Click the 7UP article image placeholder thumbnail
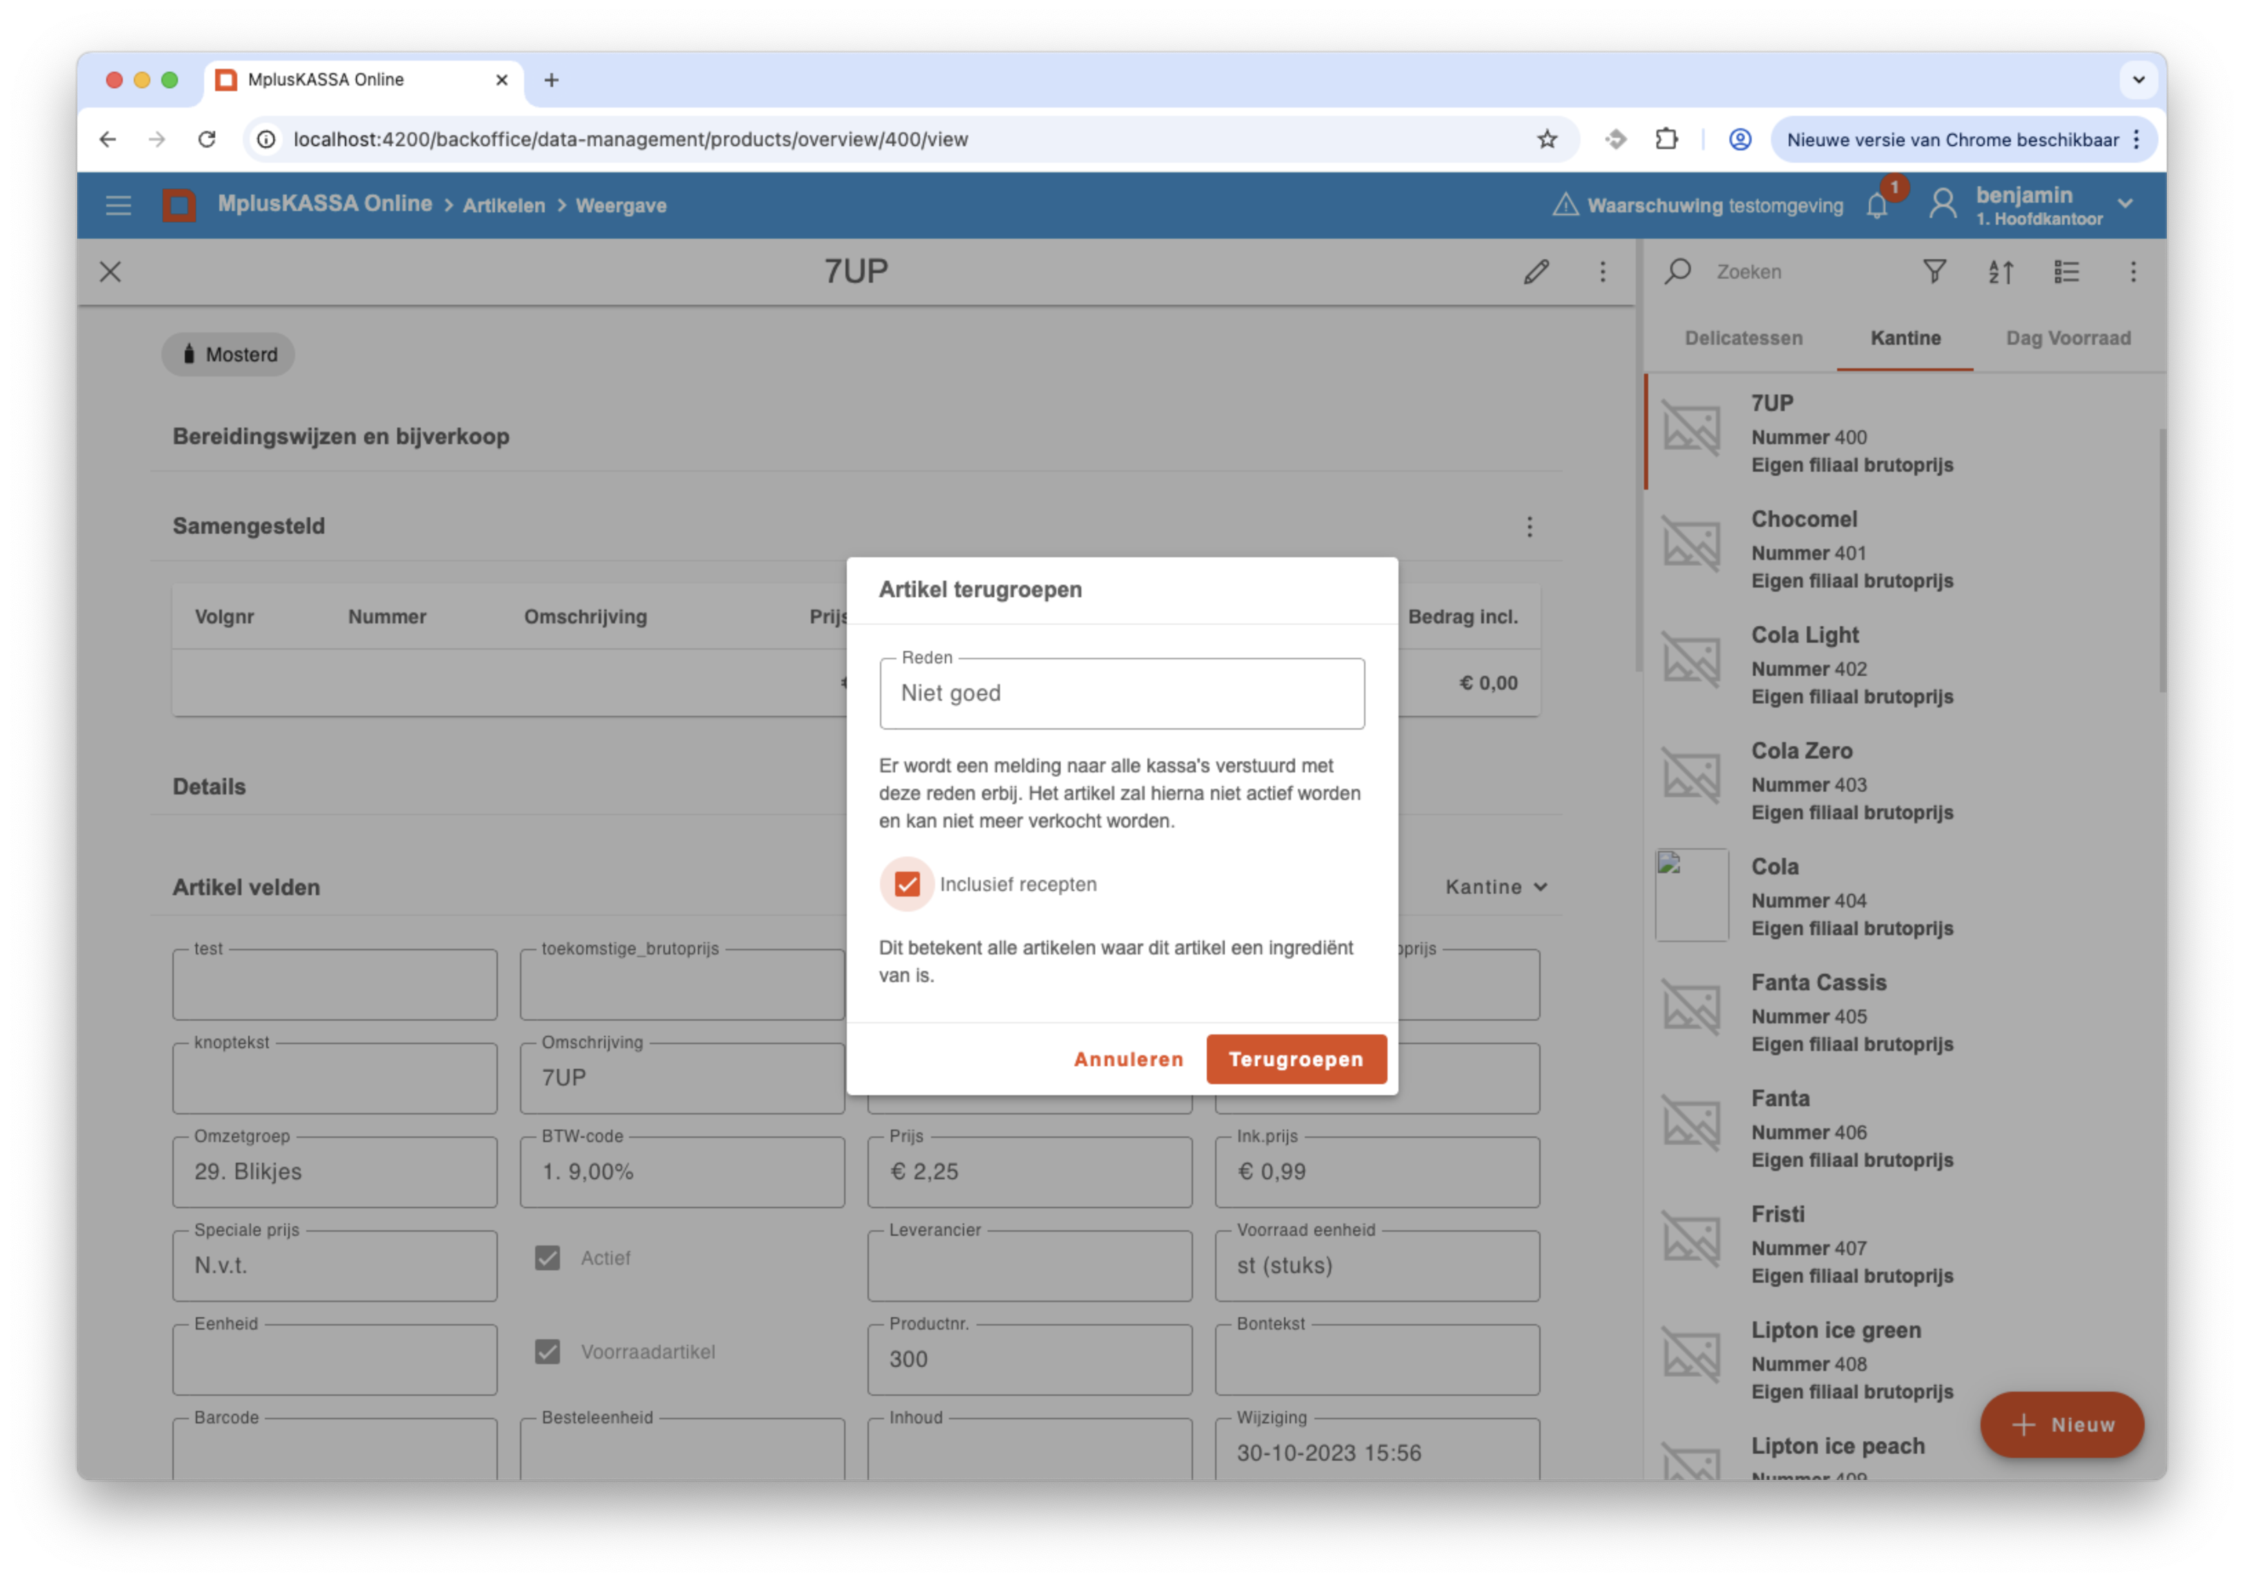The width and height of the screenshot is (2244, 1582). [1692, 430]
